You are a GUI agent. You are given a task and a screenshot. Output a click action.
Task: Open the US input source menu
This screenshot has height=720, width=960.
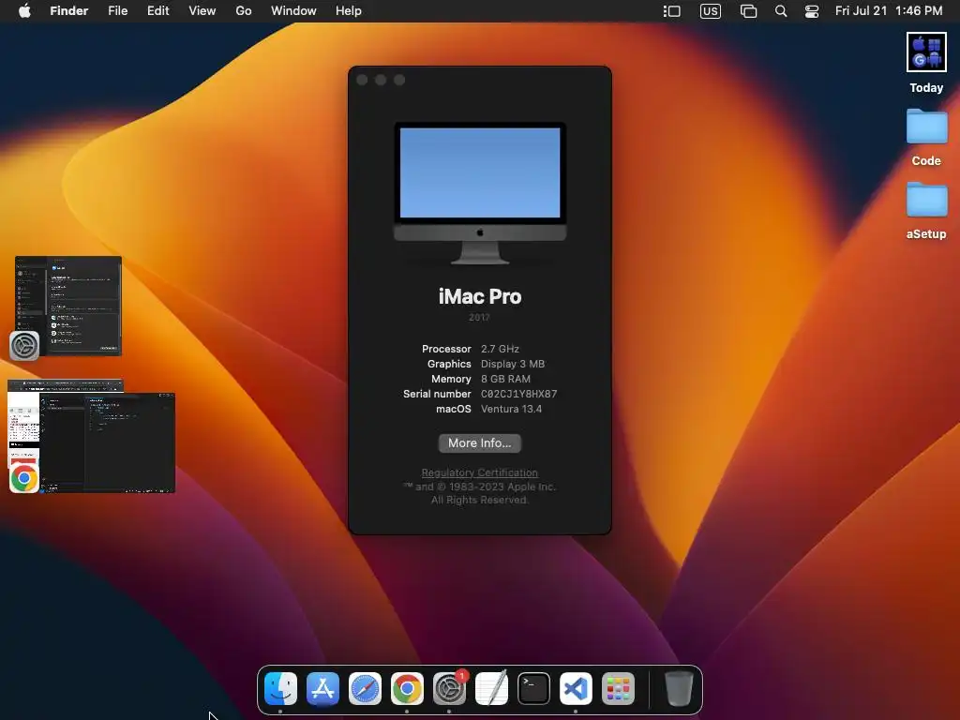click(x=711, y=11)
